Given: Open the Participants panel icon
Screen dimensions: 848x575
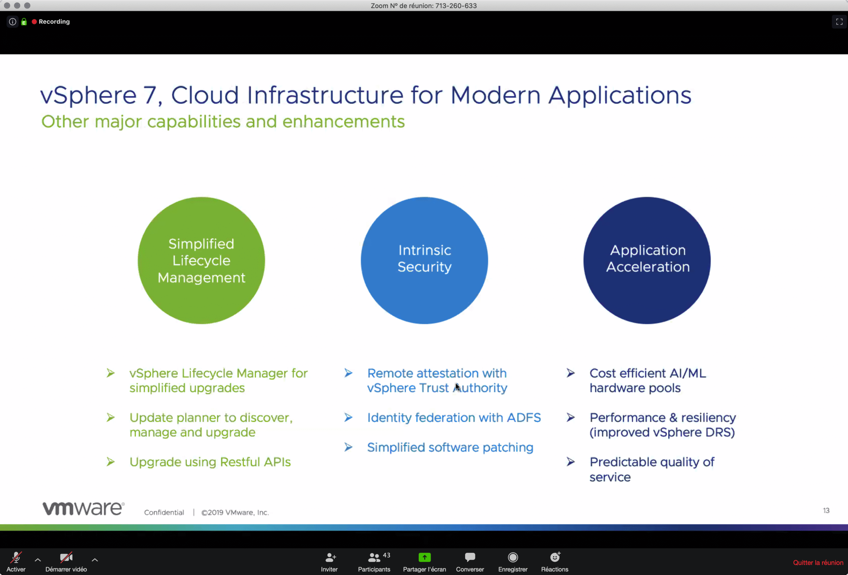Looking at the screenshot, I should (x=374, y=557).
